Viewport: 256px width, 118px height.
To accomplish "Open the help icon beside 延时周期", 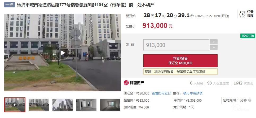I will click(x=250, y=100).
